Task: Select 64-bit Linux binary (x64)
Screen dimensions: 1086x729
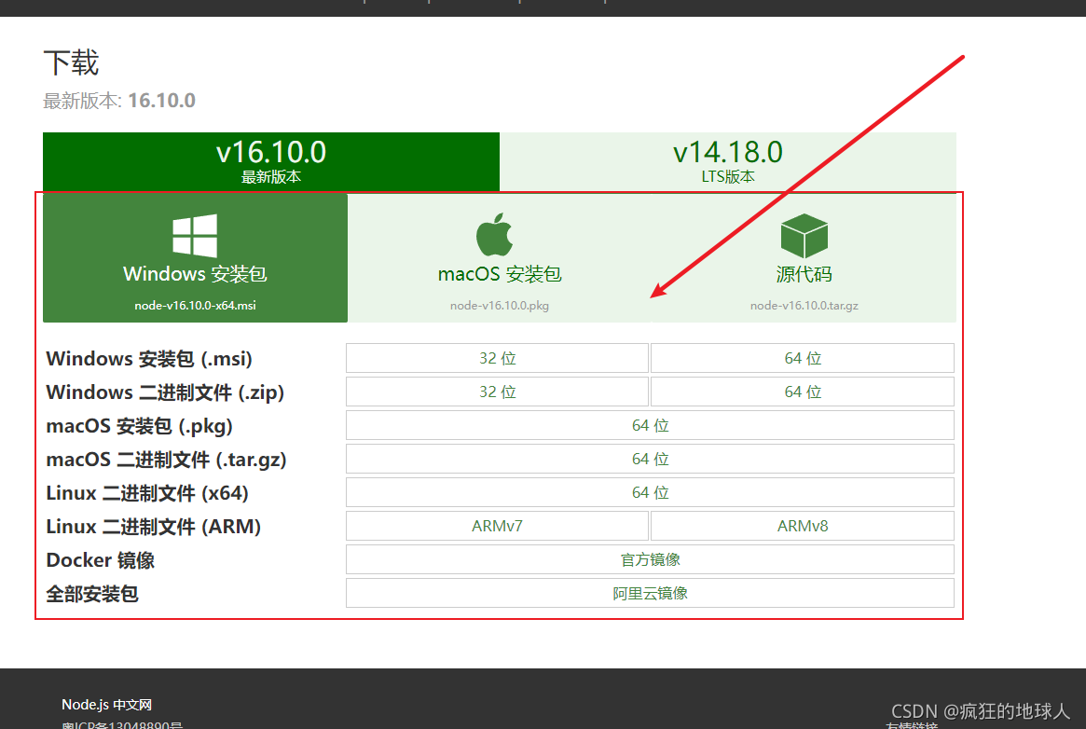Action: pos(651,492)
